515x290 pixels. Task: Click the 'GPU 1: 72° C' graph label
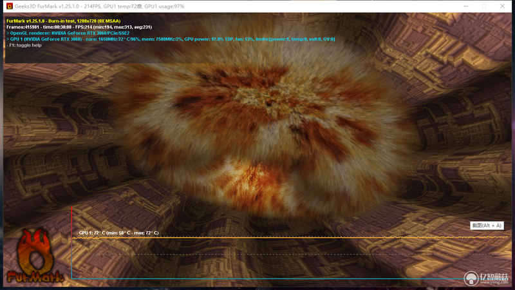point(118,233)
